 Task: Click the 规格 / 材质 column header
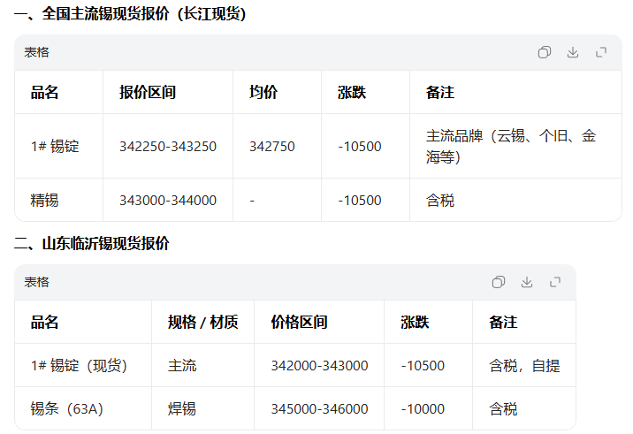(x=202, y=322)
